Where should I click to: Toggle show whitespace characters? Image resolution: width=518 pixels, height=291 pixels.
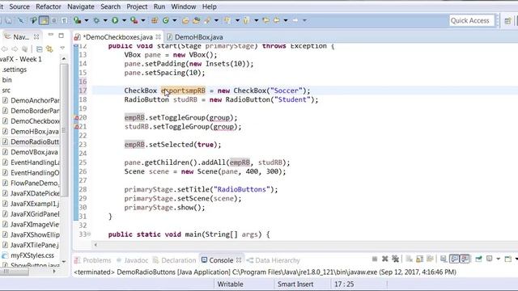[x=65, y=20]
